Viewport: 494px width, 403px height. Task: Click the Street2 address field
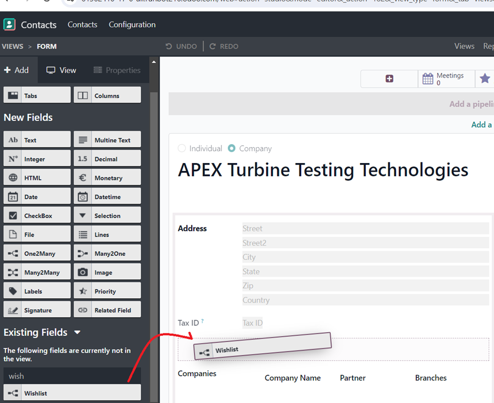pyautogui.click(x=365, y=243)
